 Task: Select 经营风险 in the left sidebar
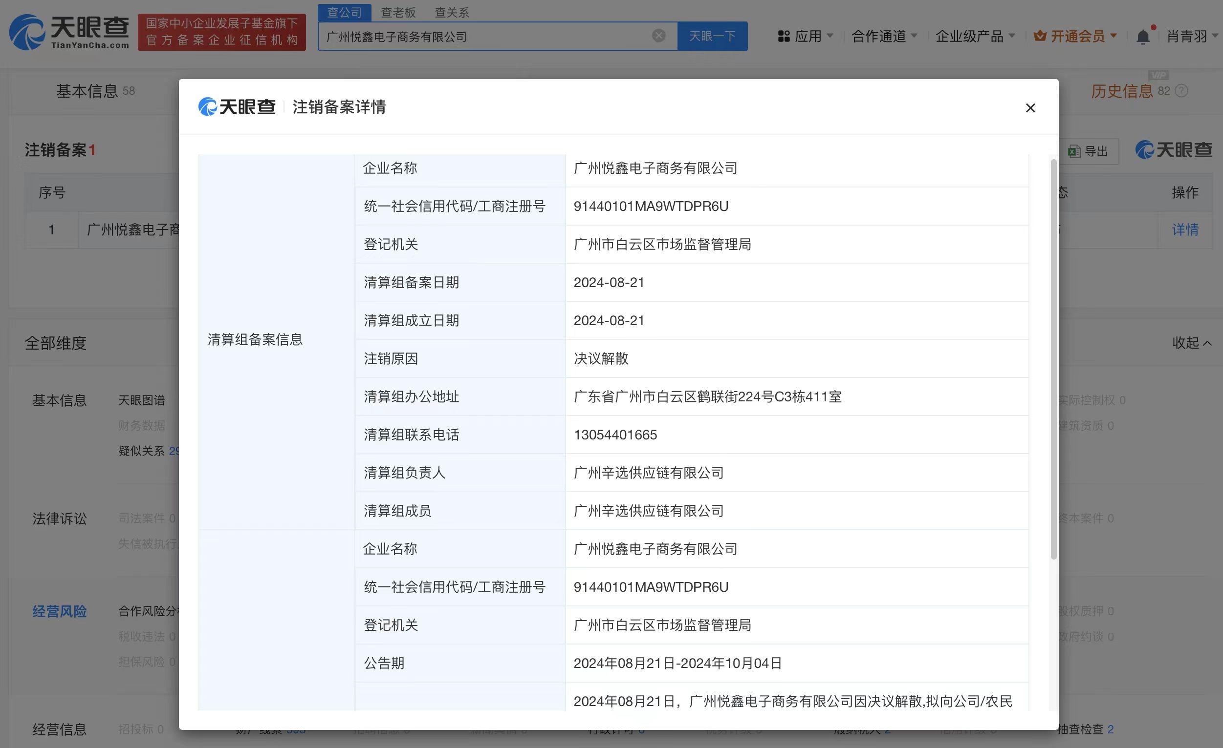59,611
